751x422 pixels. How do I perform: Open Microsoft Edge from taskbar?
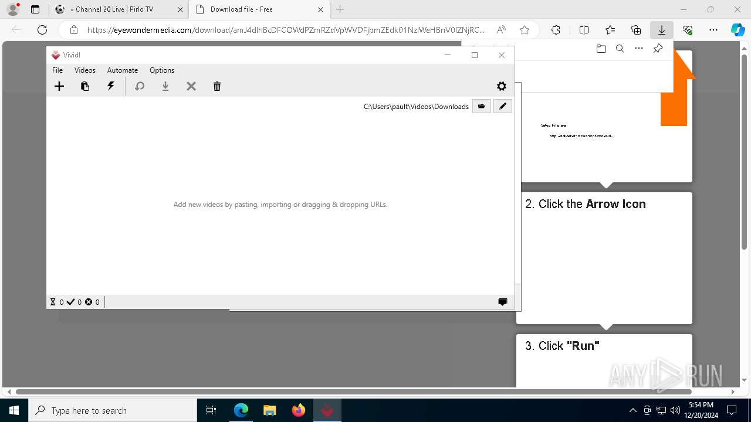click(241, 410)
